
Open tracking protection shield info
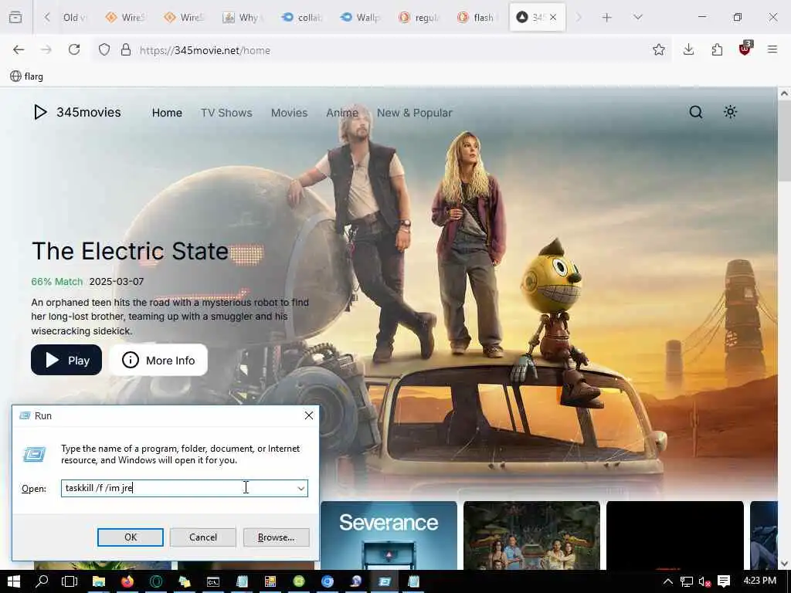104,49
